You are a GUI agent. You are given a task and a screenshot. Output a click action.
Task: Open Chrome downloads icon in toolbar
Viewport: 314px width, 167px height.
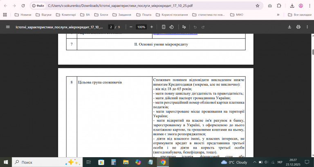[x=292, y=6]
